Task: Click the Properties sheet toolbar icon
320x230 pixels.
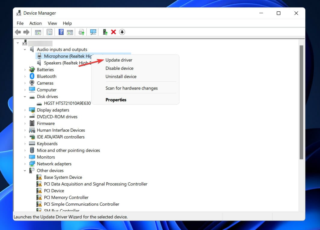Action: point(50,32)
